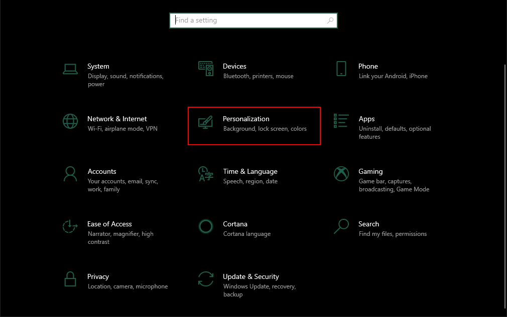Click the Apps list icon
Image resolution: width=507 pixels, height=317 pixels.
(x=341, y=121)
